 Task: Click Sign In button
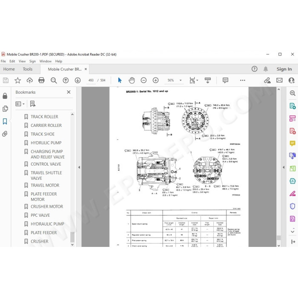click(284, 69)
